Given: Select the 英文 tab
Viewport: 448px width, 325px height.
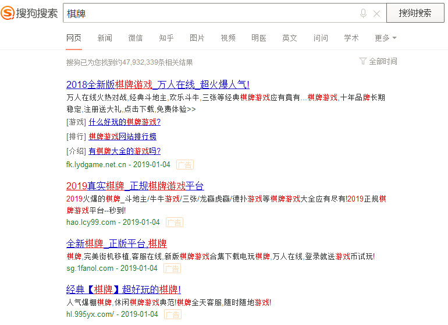Looking at the screenshot, I should 290,38.
